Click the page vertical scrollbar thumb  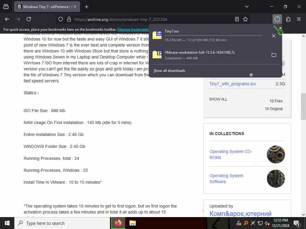point(304,106)
